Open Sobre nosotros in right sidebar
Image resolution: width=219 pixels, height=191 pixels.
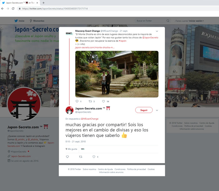pyautogui.click(x=191, y=123)
